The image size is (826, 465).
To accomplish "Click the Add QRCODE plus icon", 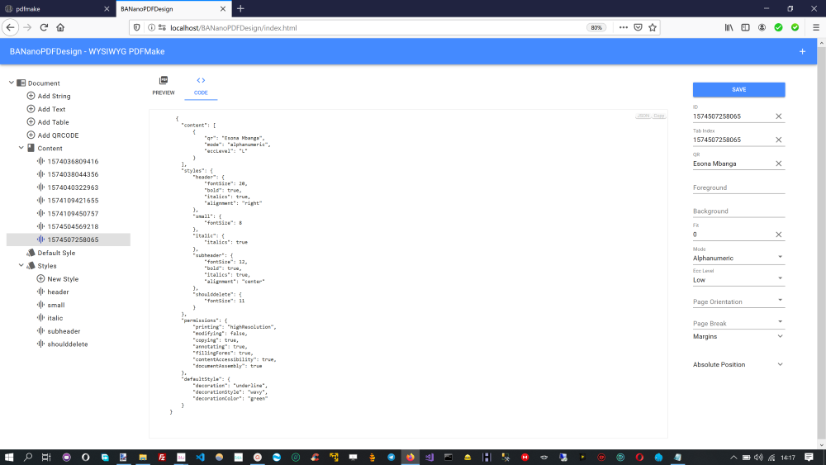I will click(31, 135).
